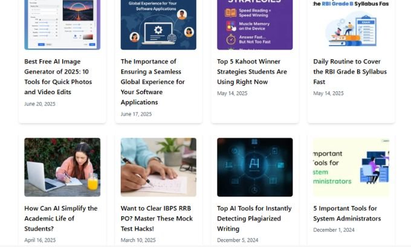Image resolution: width=411 pixels, height=247 pixels.
Task: Open 'Top 5 Kahoot Winner Strategies' article link
Action: point(252,71)
